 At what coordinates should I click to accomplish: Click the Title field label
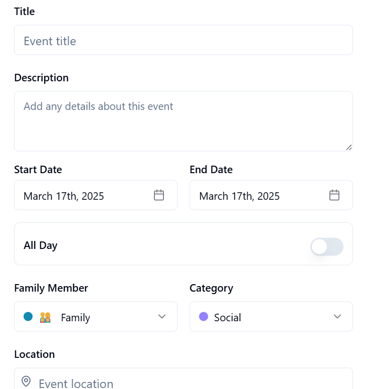(25, 12)
